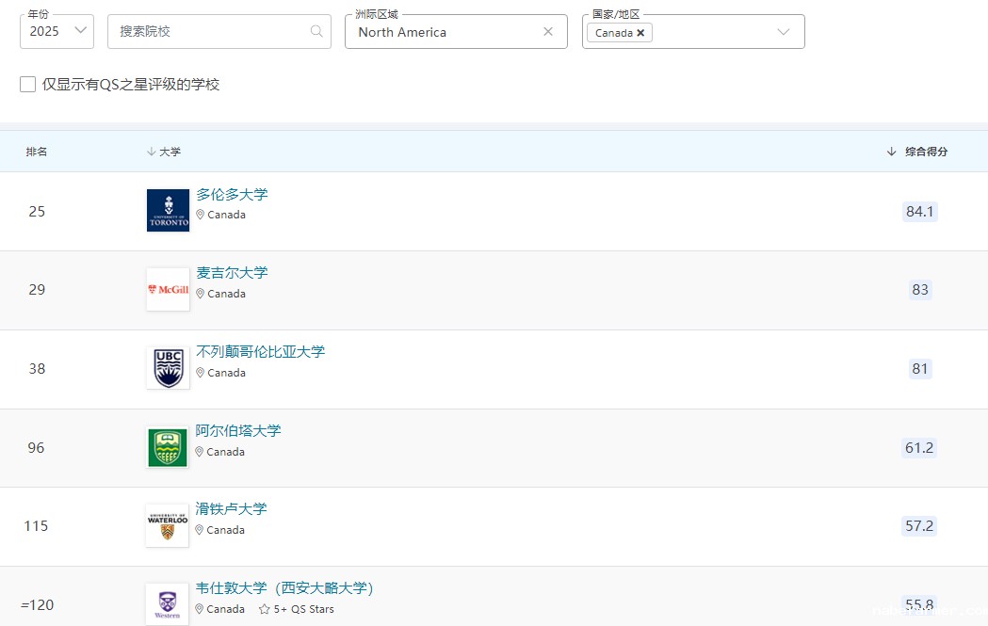Expand the 国家/地区 dropdown
988x626 pixels.
(x=784, y=31)
